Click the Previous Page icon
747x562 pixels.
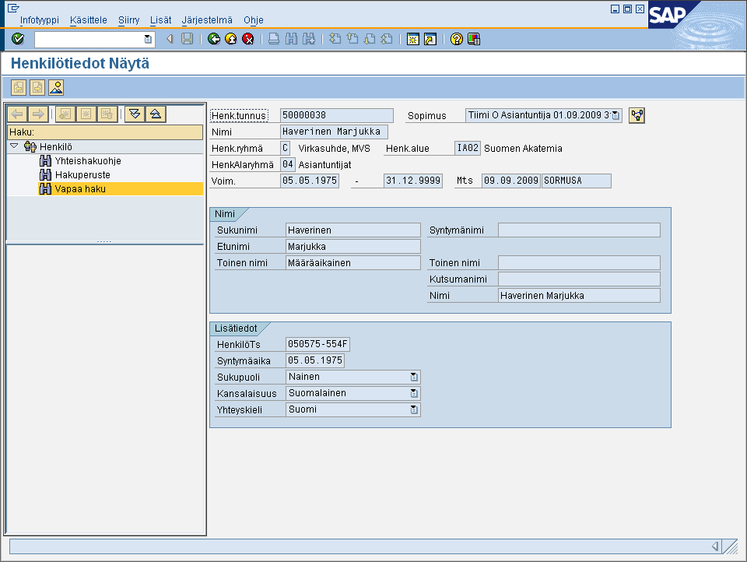click(352, 39)
